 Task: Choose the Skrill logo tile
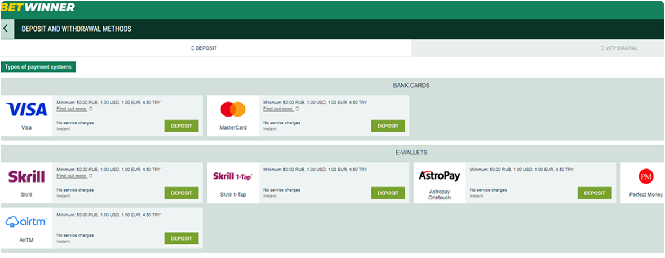[26, 176]
